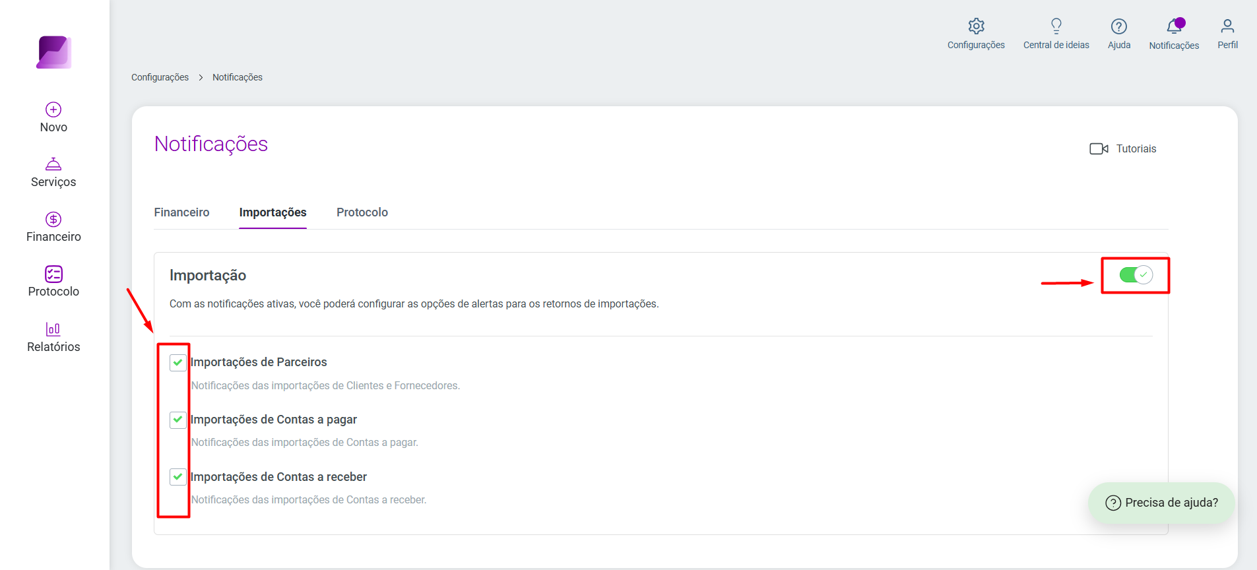Click 'Notificações das importações de Clientes e Fornecedores.' text
The width and height of the screenshot is (1257, 570).
click(325, 385)
